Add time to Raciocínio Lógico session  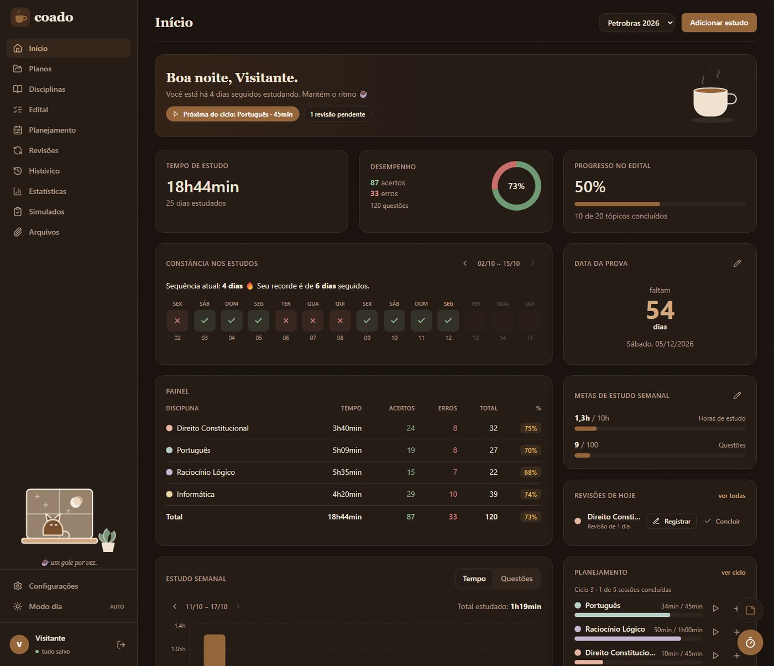[x=736, y=632]
